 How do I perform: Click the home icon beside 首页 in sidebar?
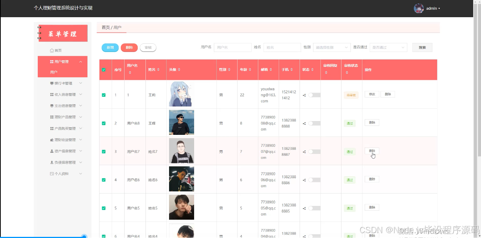pyautogui.click(x=52, y=50)
